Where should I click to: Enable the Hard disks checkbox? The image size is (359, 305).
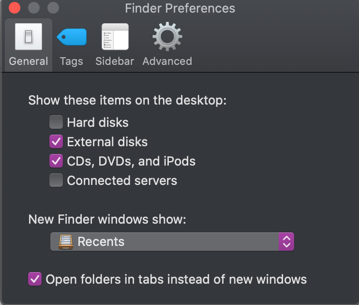56,122
